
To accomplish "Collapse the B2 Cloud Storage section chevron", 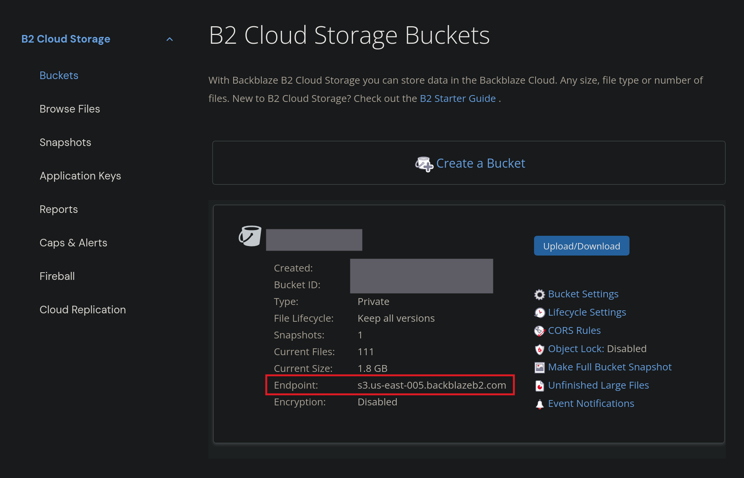I will pyautogui.click(x=170, y=39).
